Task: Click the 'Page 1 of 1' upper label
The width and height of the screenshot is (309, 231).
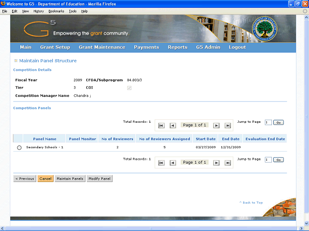Action: point(194,125)
